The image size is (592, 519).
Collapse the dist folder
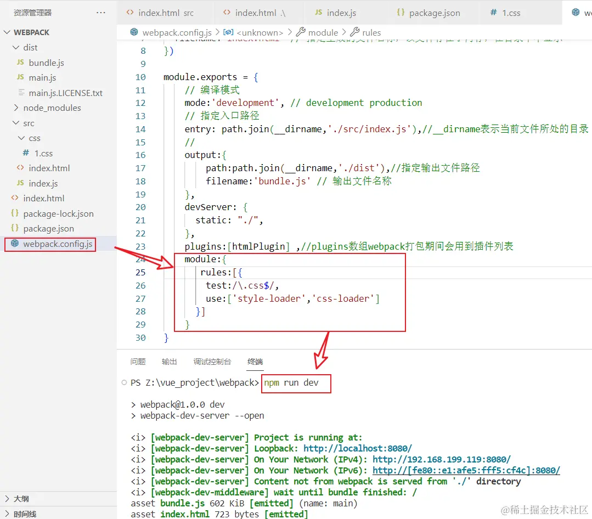click(x=16, y=48)
